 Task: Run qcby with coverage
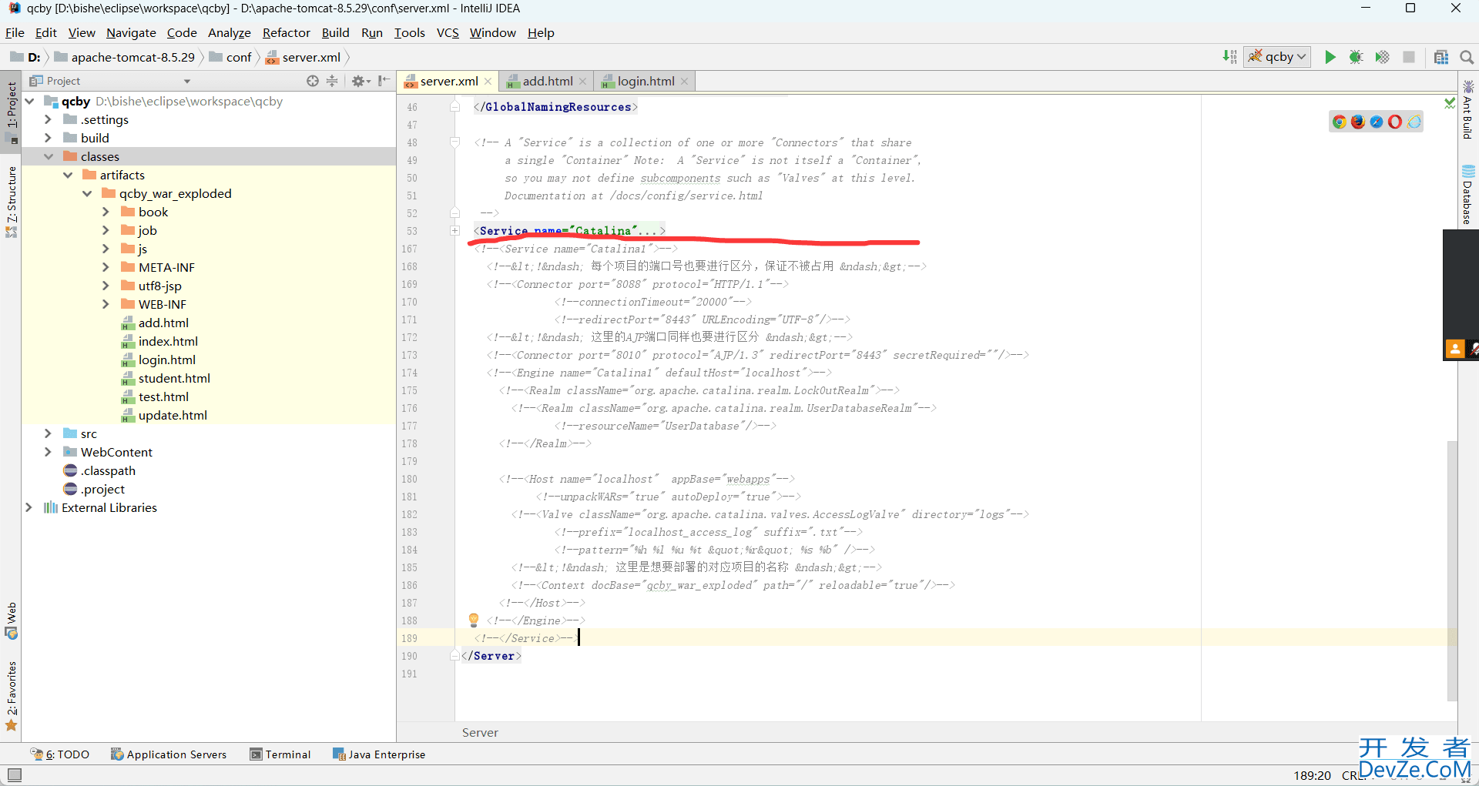(x=1383, y=57)
